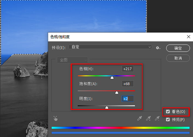The image size is (193, 137).
Task: Click the targeted adjustment hand tool icon
Action: pyautogui.click(x=56, y=118)
